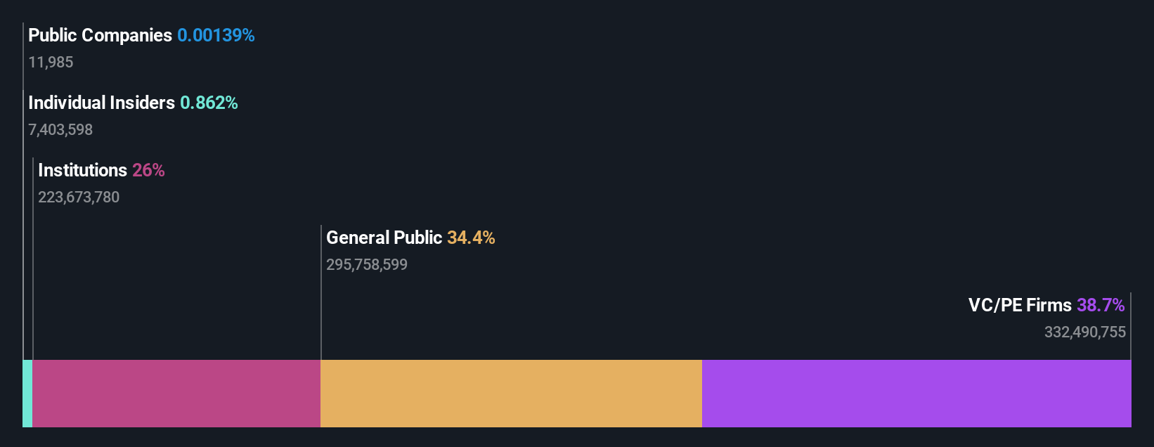Click the 7,403,598 share count

[60, 129]
